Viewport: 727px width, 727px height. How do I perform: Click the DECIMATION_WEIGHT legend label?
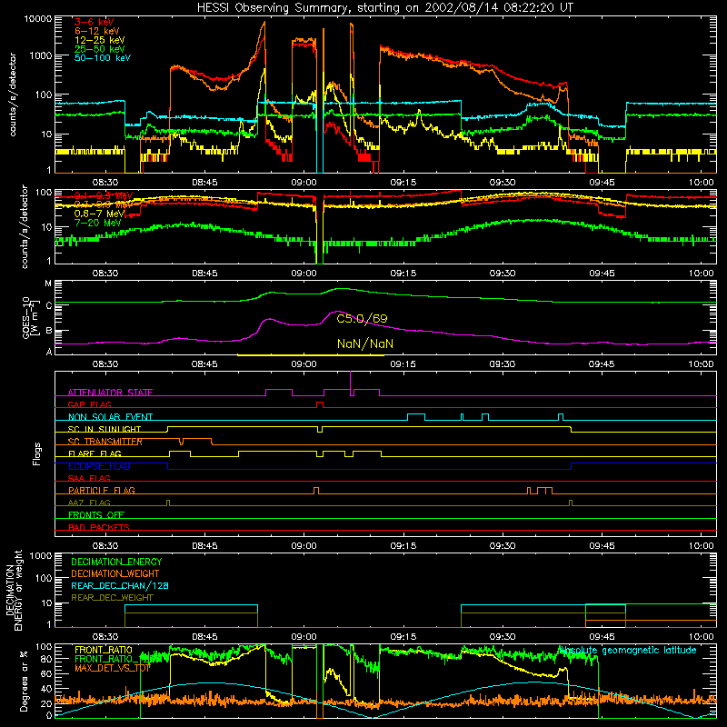(x=115, y=573)
